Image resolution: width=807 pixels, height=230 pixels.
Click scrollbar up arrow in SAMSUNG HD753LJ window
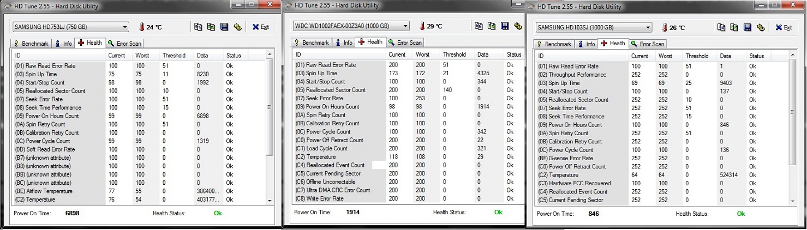tap(269, 55)
